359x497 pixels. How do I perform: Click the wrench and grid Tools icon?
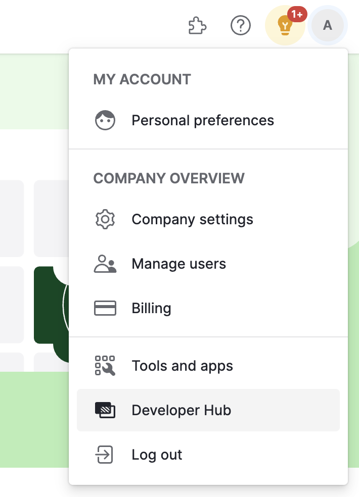(105, 366)
